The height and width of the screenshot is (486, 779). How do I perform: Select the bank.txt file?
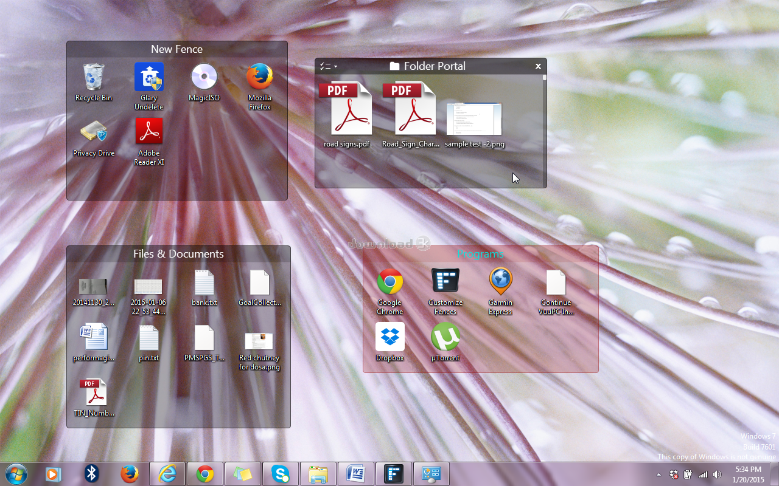pyautogui.click(x=204, y=287)
